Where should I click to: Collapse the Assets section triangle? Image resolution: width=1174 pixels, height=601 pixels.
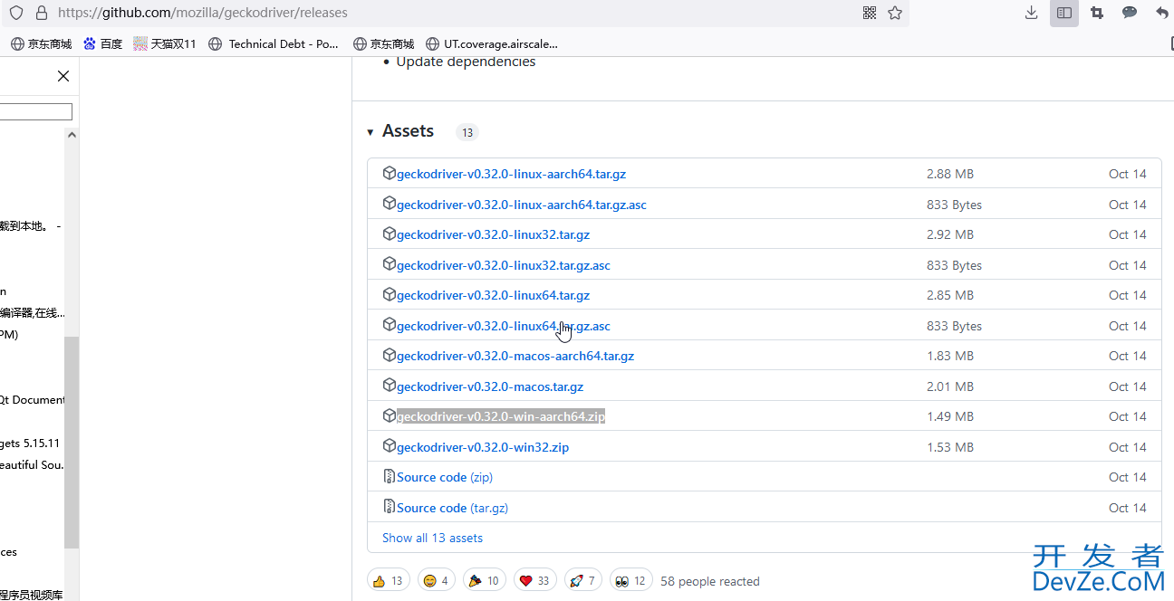click(370, 132)
